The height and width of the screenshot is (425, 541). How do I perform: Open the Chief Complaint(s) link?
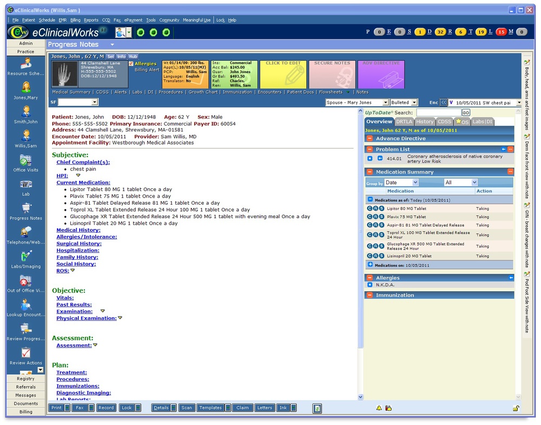coord(83,162)
